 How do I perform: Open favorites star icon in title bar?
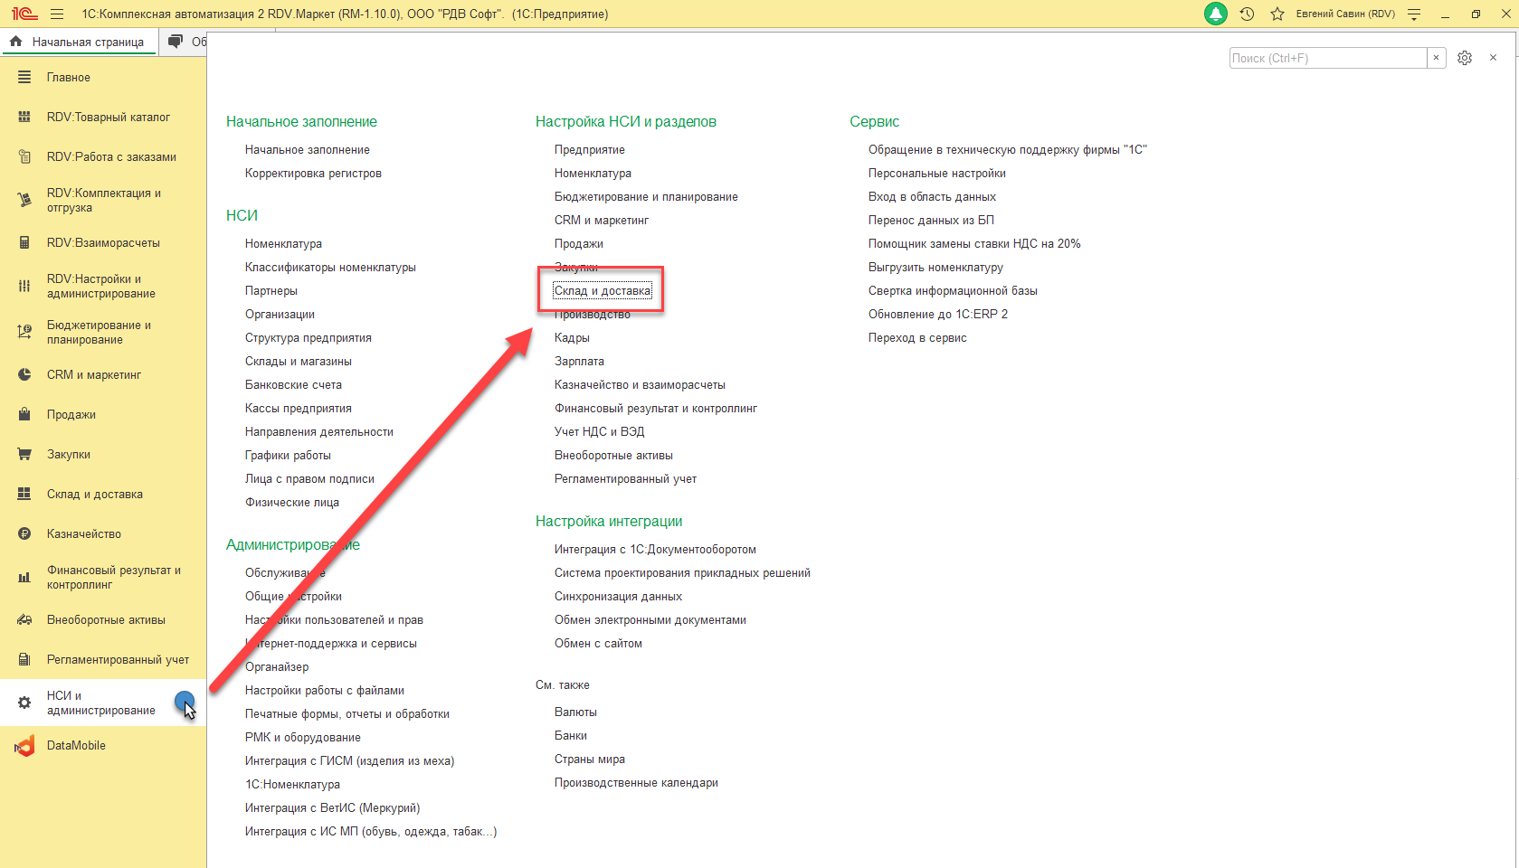[1277, 14]
